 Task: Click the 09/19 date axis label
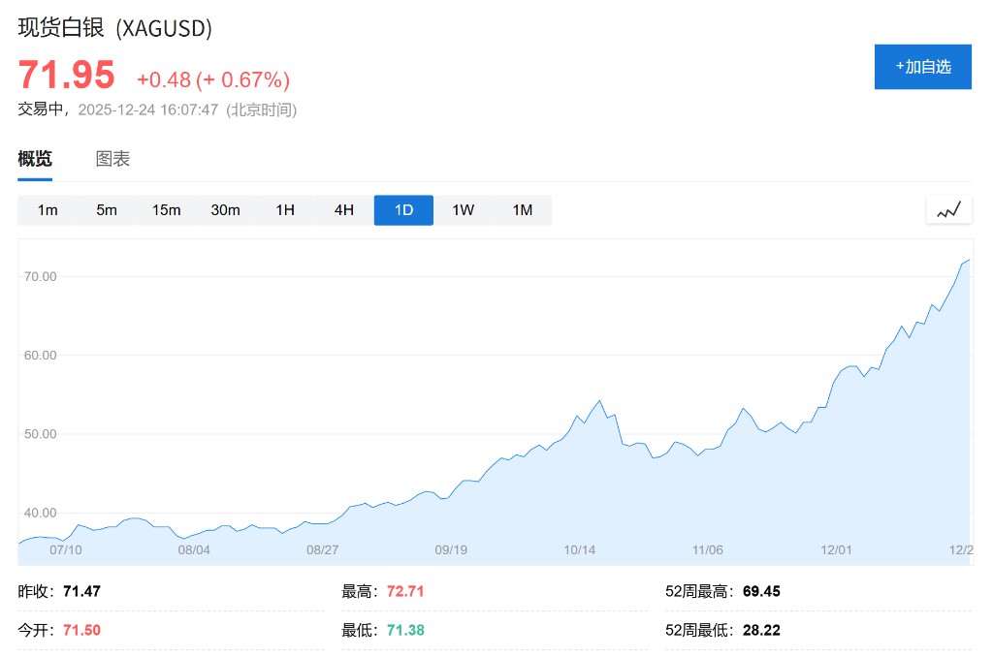coord(451,549)
